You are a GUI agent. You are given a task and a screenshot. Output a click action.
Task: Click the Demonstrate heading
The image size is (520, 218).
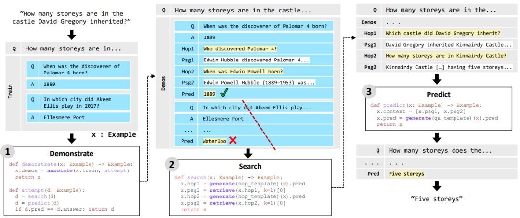tap(71, 153)
